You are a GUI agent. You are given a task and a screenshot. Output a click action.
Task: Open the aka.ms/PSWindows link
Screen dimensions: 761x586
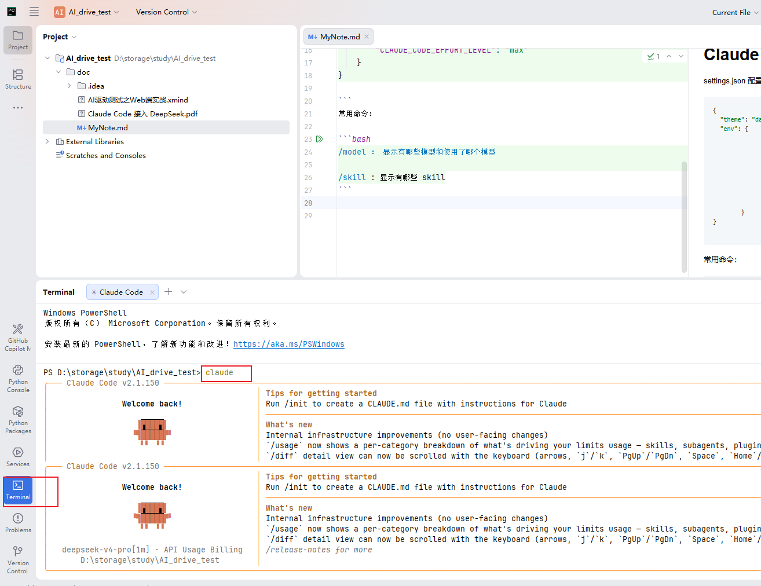(289, 344)
